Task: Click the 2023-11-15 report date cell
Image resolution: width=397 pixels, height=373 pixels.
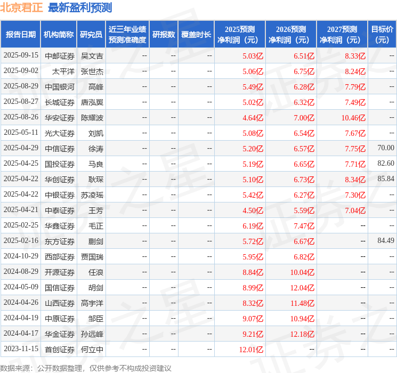Action: pyautogui.click(x=21, y=350)
